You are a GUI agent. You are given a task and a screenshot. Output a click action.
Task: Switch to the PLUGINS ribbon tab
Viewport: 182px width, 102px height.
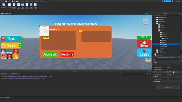click(42, 1)
